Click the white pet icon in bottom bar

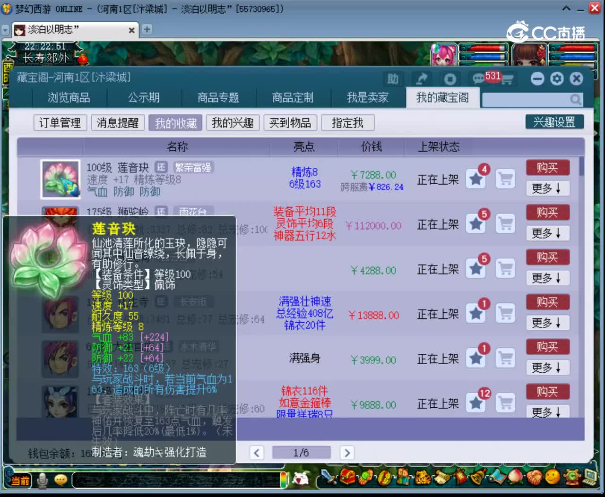coord(301,479)
